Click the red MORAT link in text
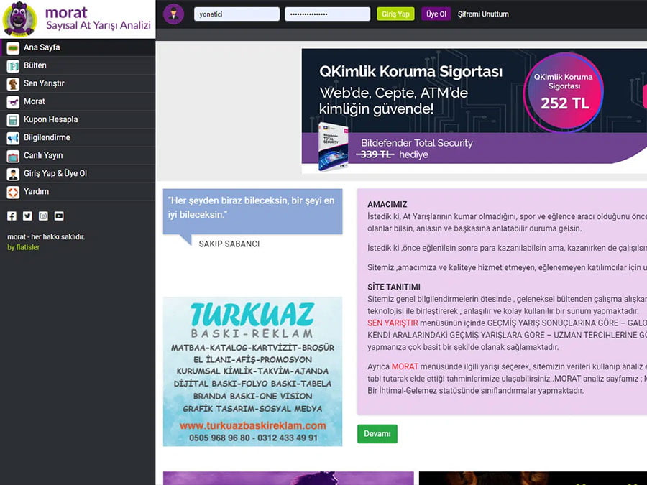647x485 pixels. click(x=405, y=366)
